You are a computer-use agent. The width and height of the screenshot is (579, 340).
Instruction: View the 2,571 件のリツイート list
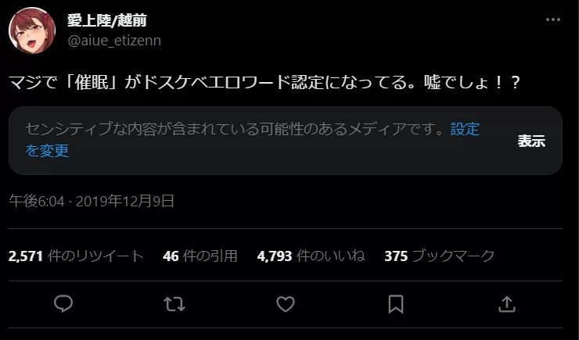pyautogui.click(x=76, y=256)
